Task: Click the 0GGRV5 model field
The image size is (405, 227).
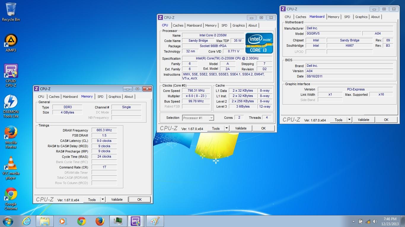Action: click(334, 33)
